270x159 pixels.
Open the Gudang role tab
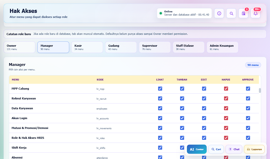pos(121,47)
